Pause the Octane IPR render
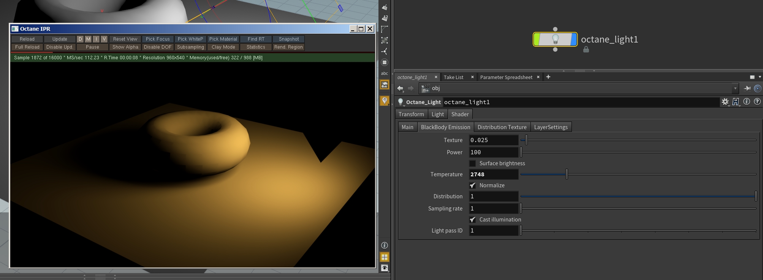The height and width of the screenshot is (280, 763). point(92,47)
